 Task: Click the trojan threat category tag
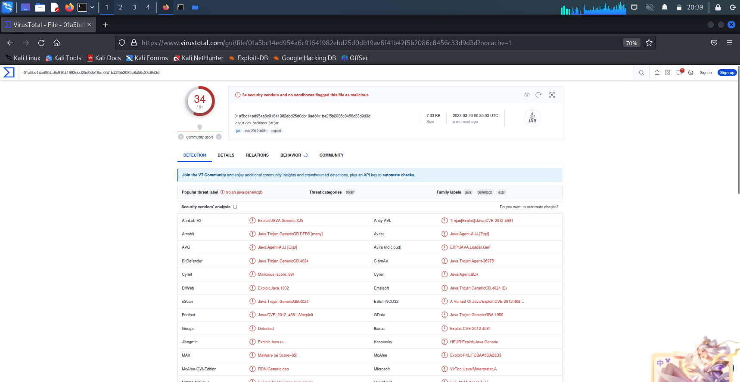[350, 192]
